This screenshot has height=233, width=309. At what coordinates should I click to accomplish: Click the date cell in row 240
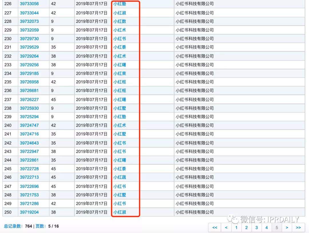92,126
